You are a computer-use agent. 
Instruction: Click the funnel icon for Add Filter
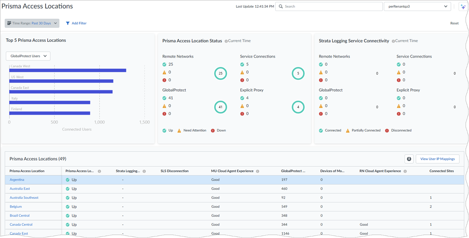(68, 23)
